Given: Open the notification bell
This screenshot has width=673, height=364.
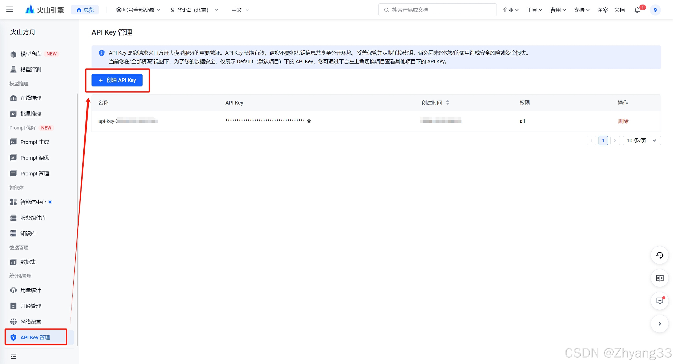Looking at the screenshot, I should point(637,10).
